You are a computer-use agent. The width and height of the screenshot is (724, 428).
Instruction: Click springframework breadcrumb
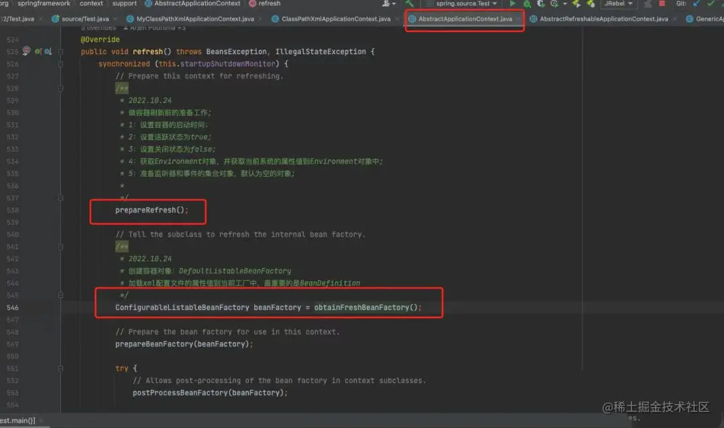coord(44,3)
